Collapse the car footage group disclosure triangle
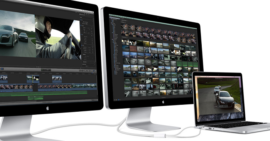The height and width of the screenshot is (141, 270). (x=122, y=37)
